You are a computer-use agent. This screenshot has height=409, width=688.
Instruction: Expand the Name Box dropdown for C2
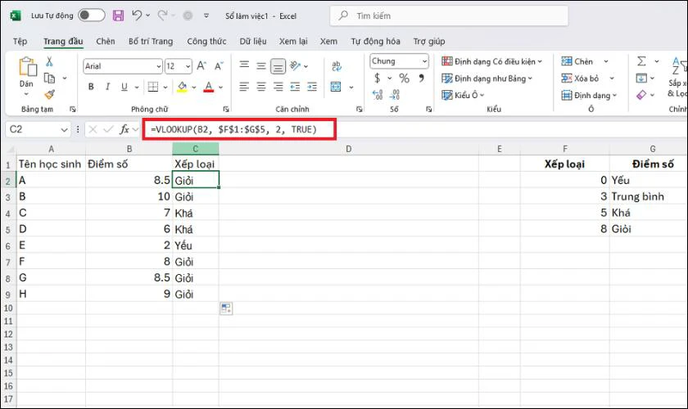(x=65, y=129)
